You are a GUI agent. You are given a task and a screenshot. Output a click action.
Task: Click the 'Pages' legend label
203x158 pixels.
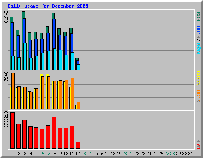coord(198,48)
